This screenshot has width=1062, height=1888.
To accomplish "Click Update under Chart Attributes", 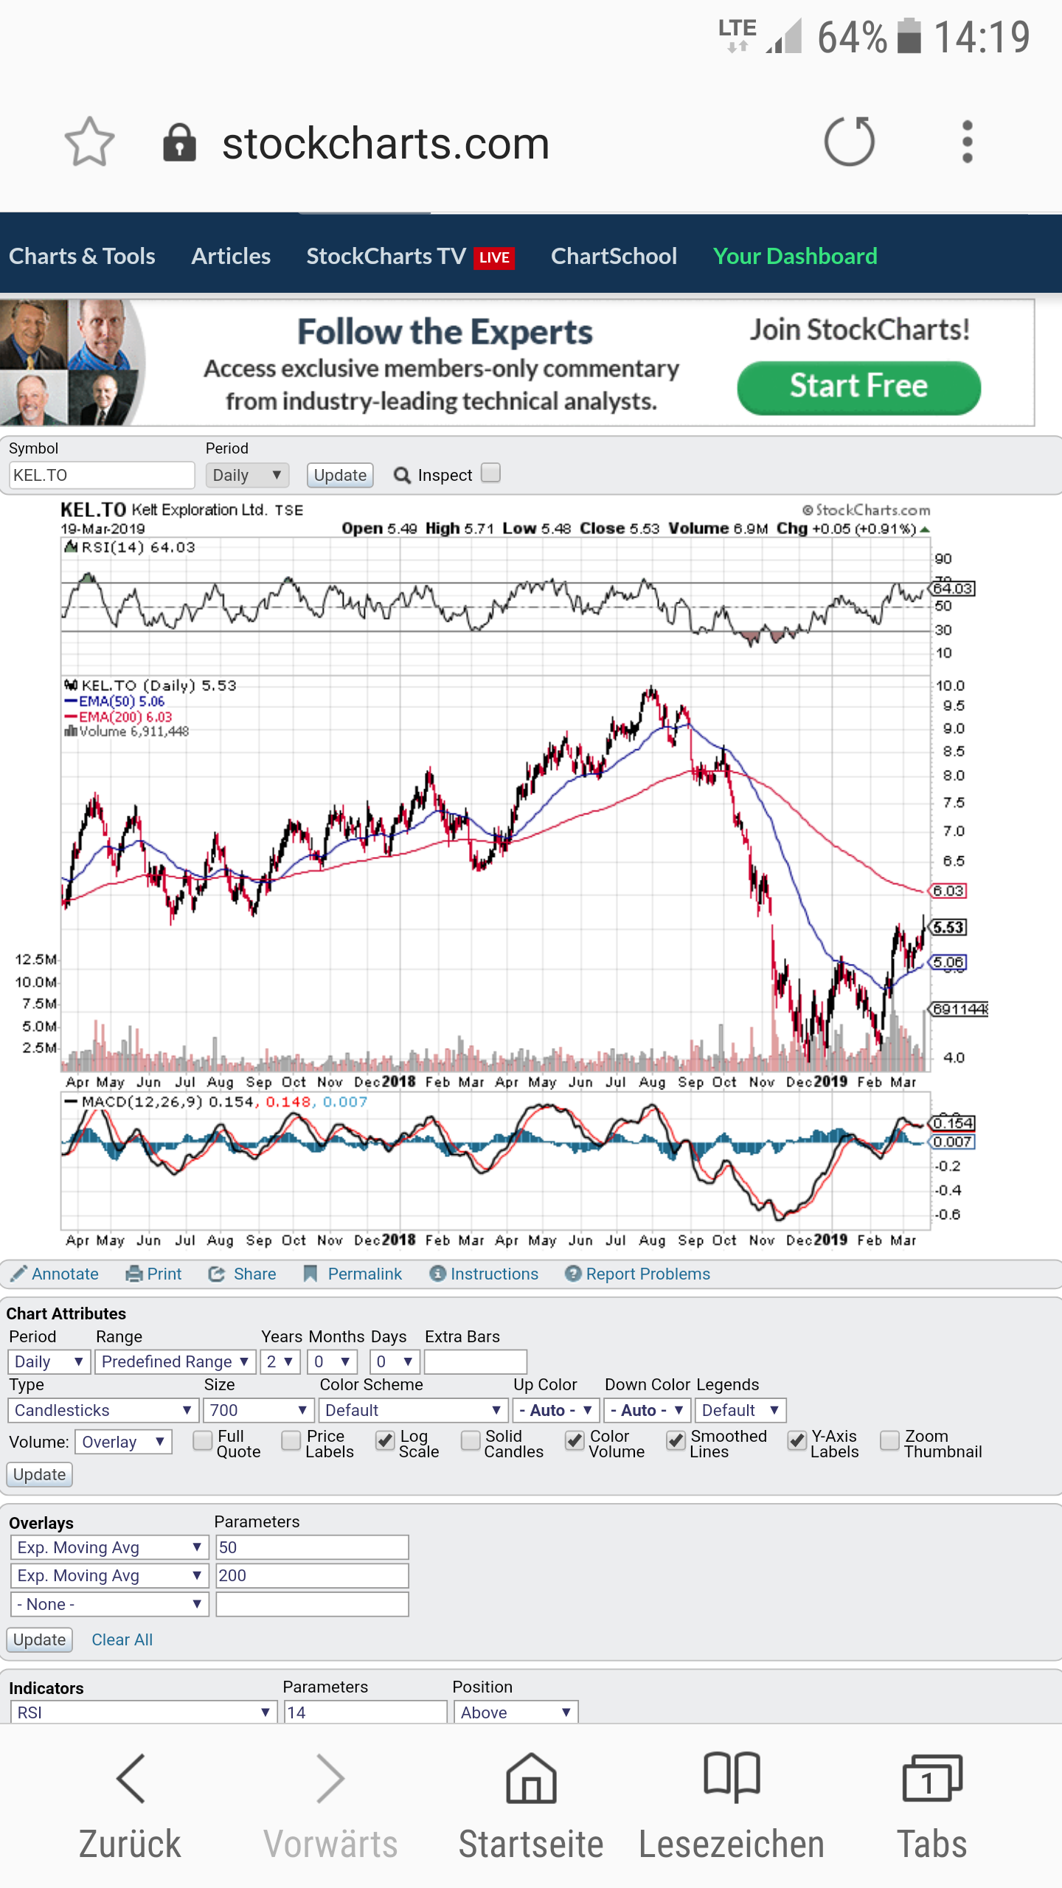I will [40, 1474].
